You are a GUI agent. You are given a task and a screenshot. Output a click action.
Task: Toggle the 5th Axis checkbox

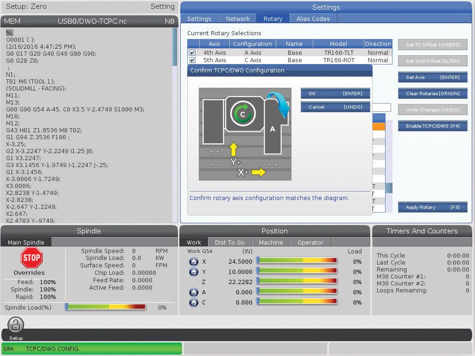coord(192,60)
